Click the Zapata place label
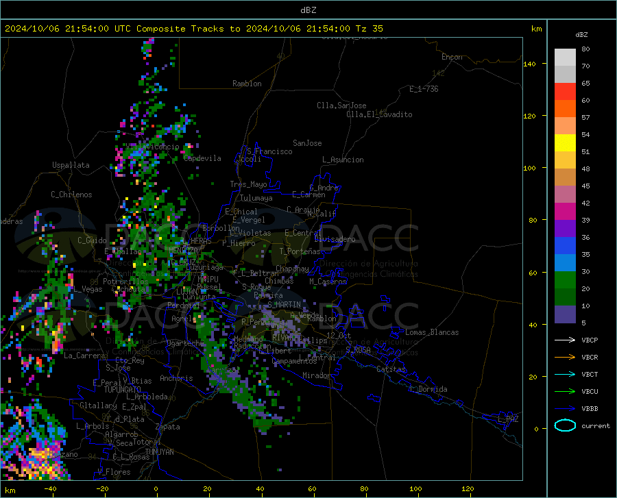The image size is (617, 498). (x=168, y=427)
